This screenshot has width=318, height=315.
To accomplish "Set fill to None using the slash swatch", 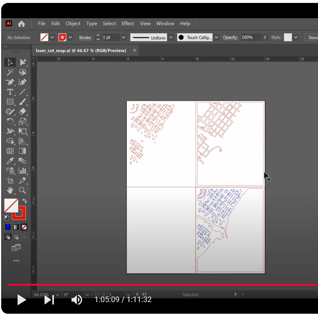I will click(x=24, y=227).
